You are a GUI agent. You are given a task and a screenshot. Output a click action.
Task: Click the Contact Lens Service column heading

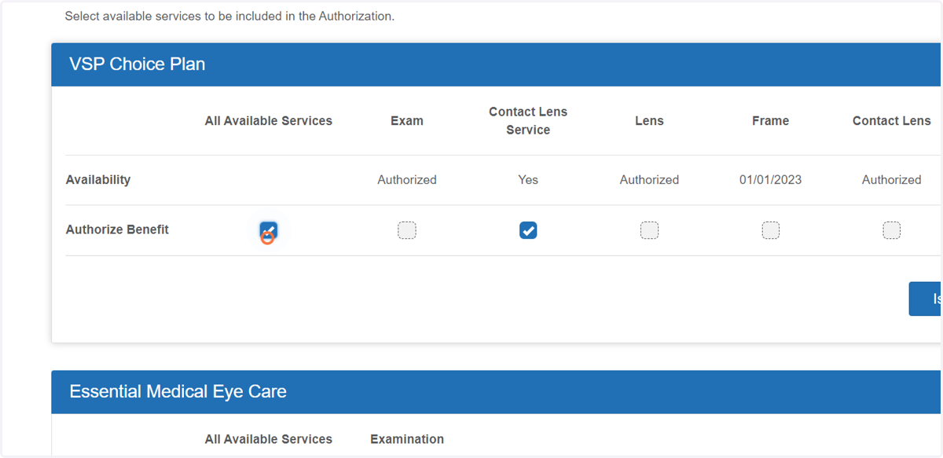click(x=528, y=121)
